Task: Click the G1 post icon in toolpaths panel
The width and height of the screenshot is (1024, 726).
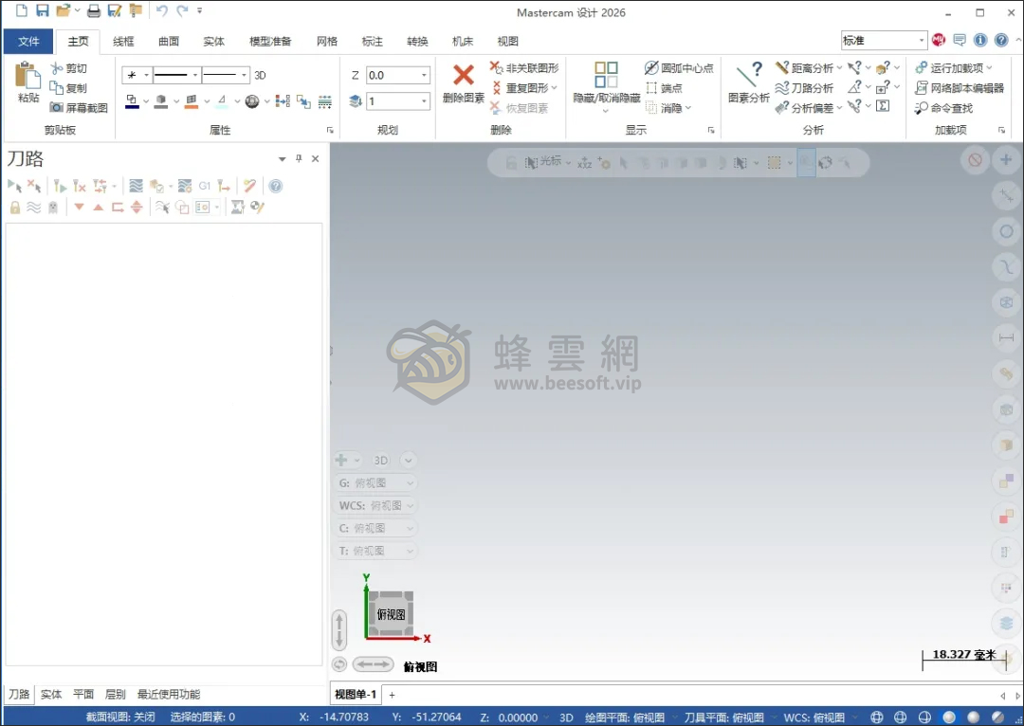Action: point(205,186)
